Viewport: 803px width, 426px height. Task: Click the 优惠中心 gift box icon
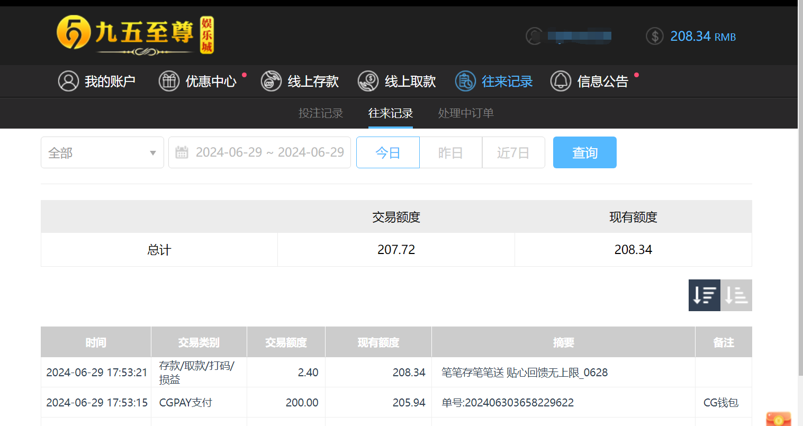[169, 81]
